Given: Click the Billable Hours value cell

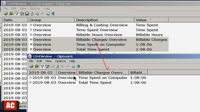Looking at the screenshot, I should tap(149, 35).
